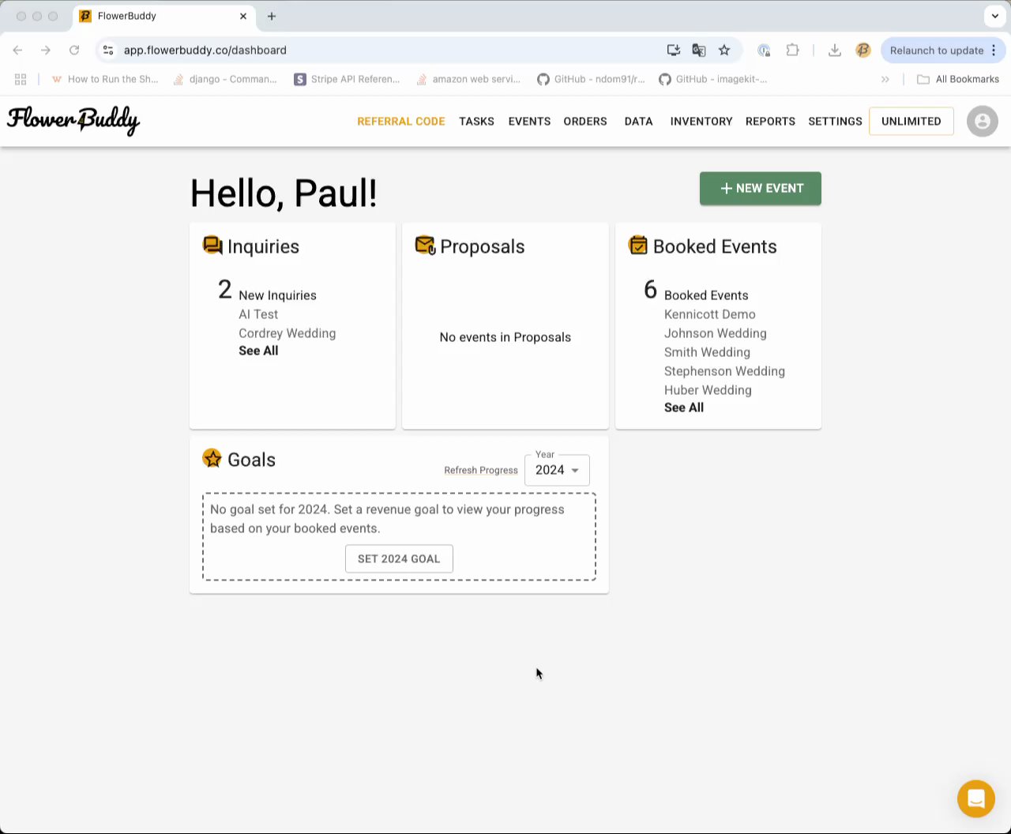The height and width of the screenshot is (834, 1011).
Task: Go back with the browser back arrow
Action: click(x=17, y=50)
